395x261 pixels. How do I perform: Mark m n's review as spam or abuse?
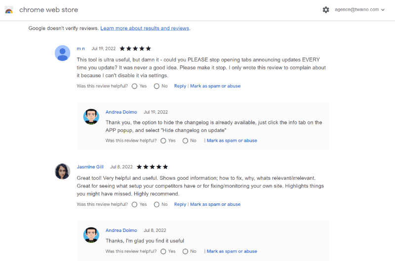point(215,86)
